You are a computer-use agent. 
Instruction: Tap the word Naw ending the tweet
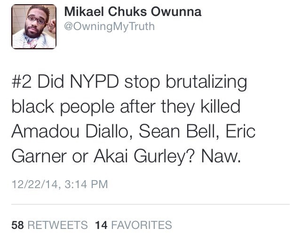point(221,155)
